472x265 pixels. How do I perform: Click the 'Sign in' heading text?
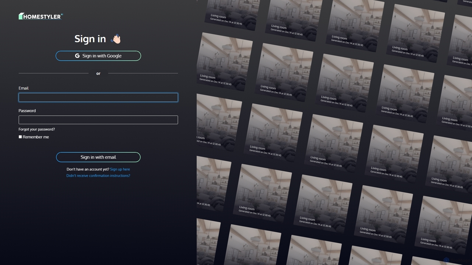[x=90, y=39]
